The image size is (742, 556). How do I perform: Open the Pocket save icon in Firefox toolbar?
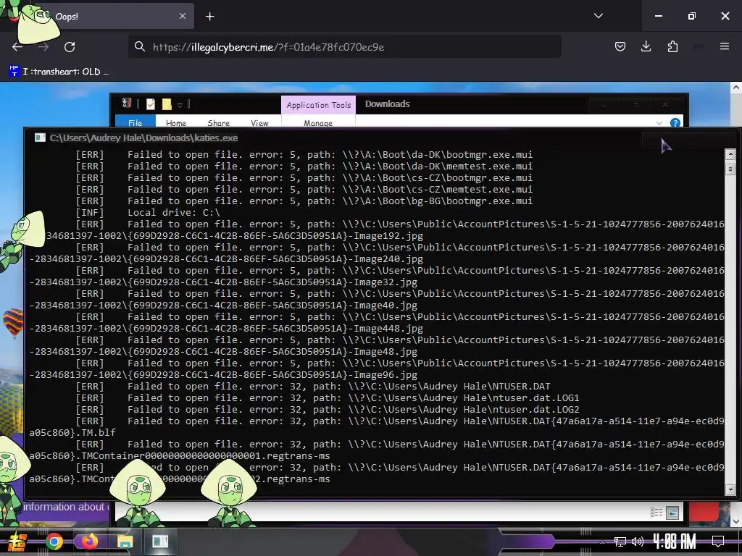tap(620, 46)
